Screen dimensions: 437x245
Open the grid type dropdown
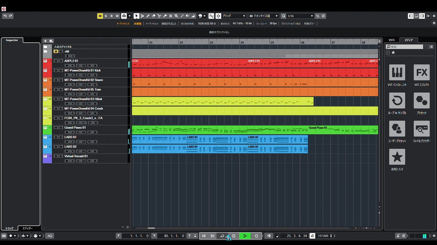234,16
